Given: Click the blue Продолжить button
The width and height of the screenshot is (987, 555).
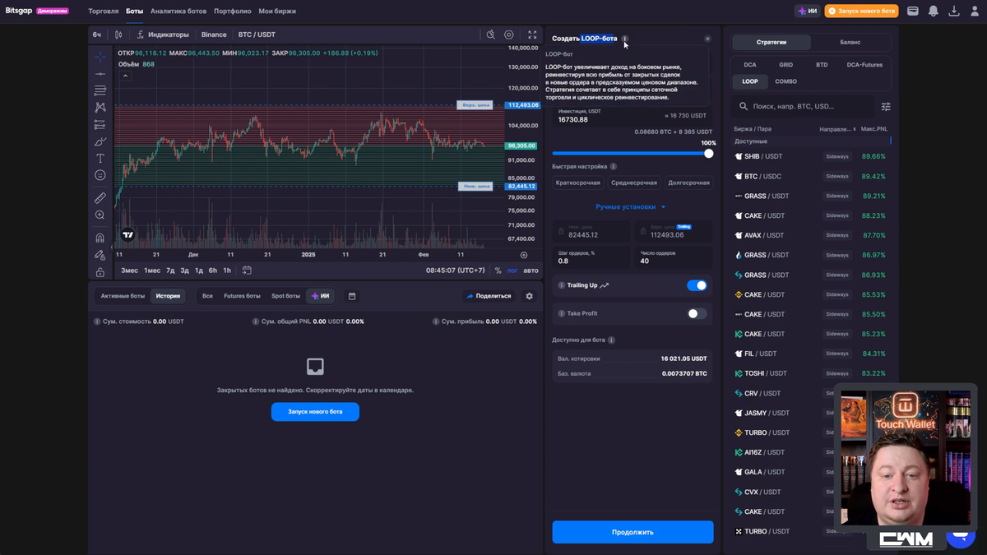Looking at the screenshot, I should click(x=633, y=532).
